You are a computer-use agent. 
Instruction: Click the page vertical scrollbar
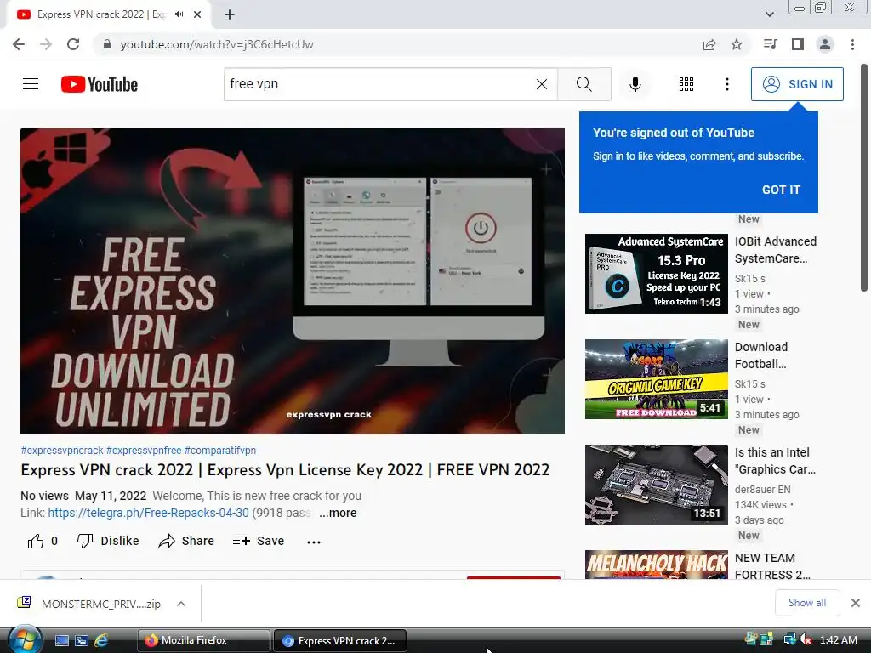(x=864, y=178)
